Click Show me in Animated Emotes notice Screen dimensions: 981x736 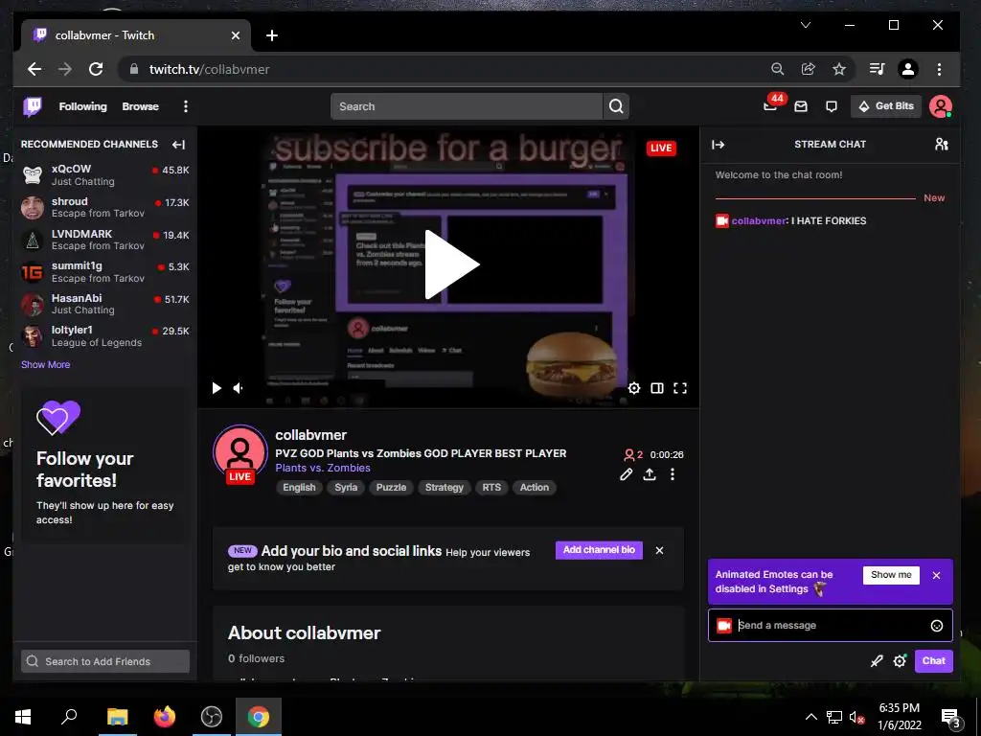point(891,575)
